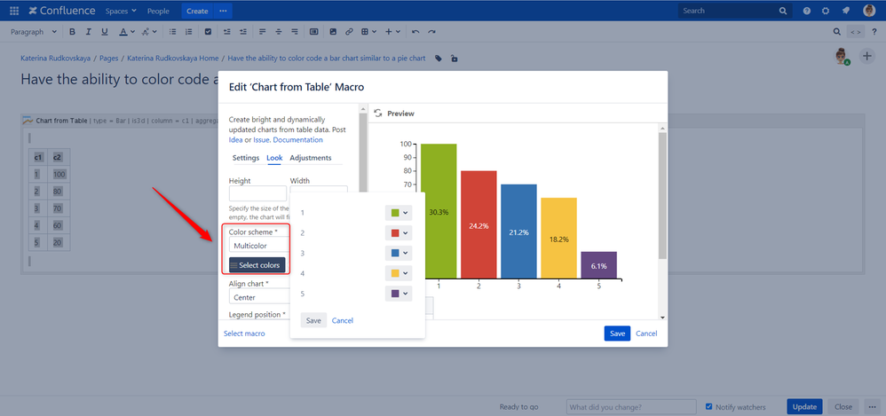The image size is (886, 416).
Task: Insert a numbered list
Action: pyautogui.click(x=189, y=32)
